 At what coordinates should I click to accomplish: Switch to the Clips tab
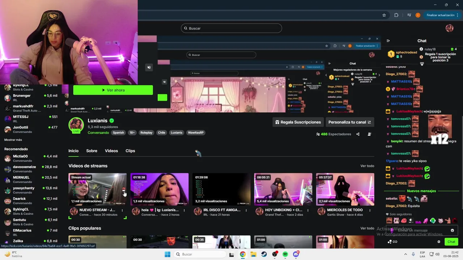tap(130, 151)
